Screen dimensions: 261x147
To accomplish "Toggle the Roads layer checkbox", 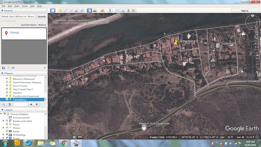I will pyautogui.click(x=7, y=131).
